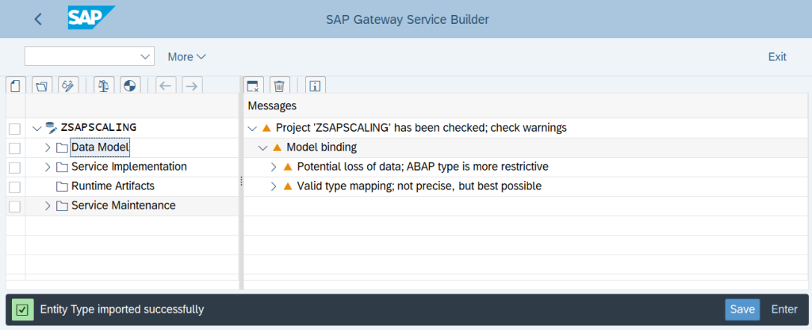Click the Save button

[742, 310]
